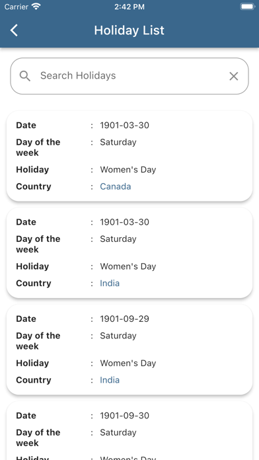Image resolution: width=259 pixels, height=460 pixels.
Task: Select the 1901-09-30 date value
Action: [124, 416]
